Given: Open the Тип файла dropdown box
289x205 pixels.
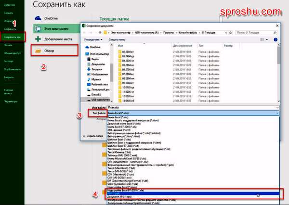Looking at the screenshot, I should point(192,113).
